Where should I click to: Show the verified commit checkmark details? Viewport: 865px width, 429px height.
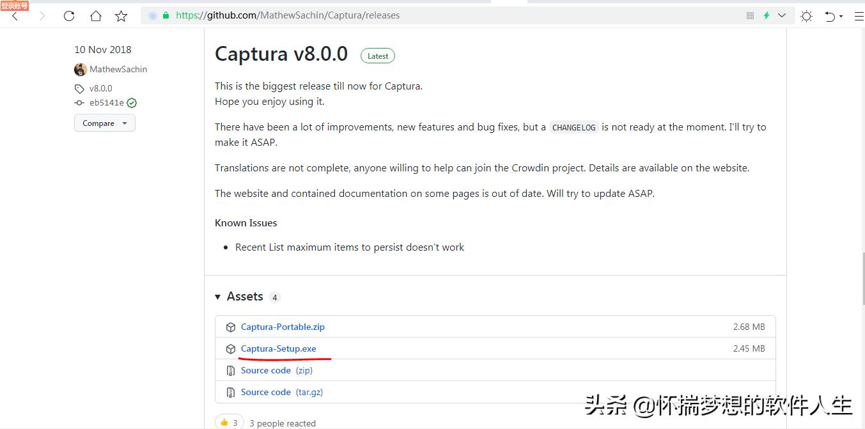coord(132,103)
